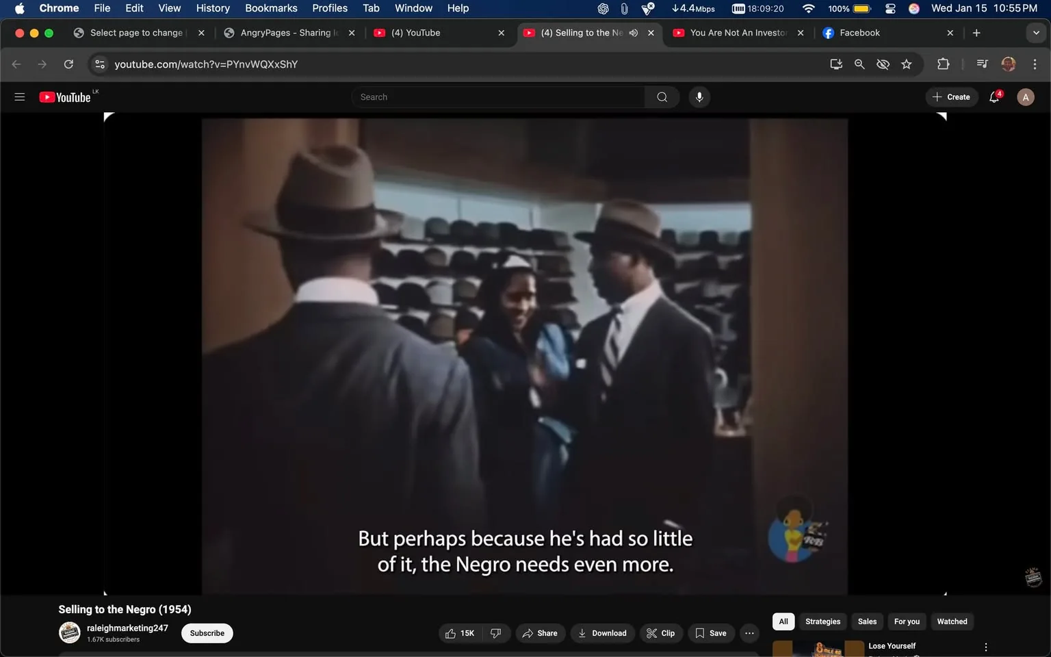The width and height of the screenshot is (1051, 657).
Task: Open the Chrome extensions puzzle icon
Action: pyautogui.click(x=943, y=64)
